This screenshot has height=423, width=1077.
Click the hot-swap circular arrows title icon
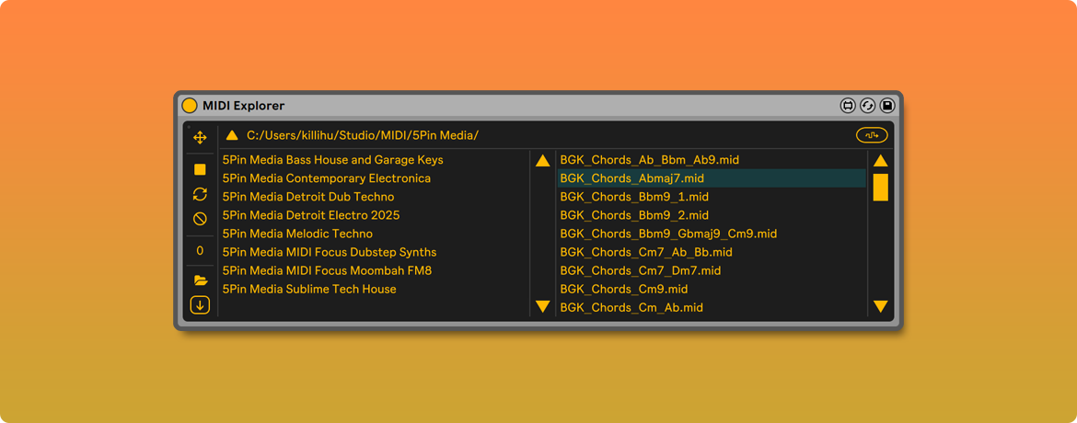(x=867, y=106)
